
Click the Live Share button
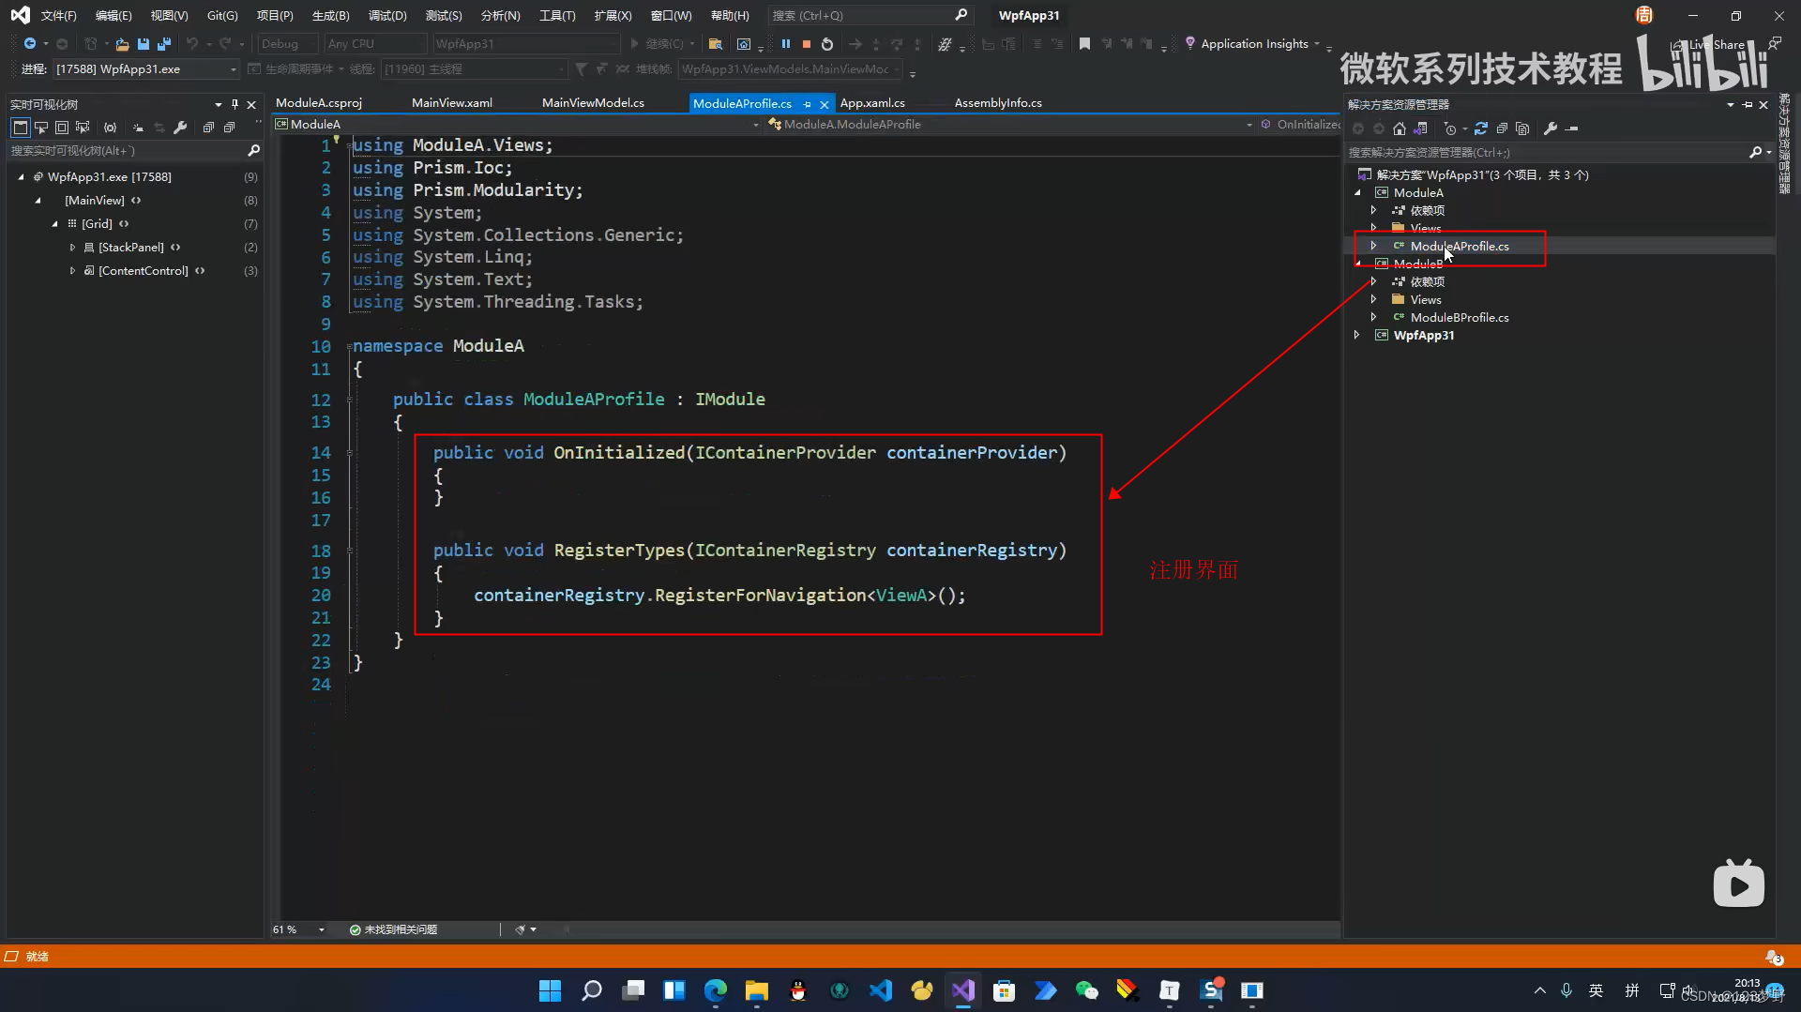click(x=1711, y=44)
